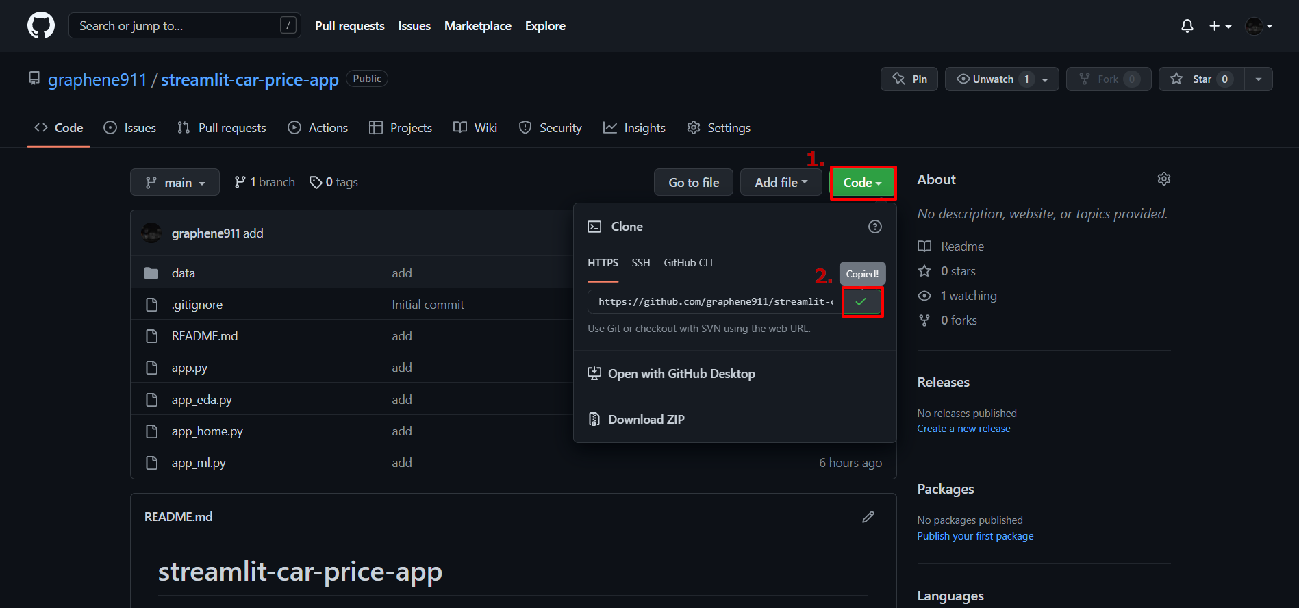Select the GitHub CLI clone tab
The width and height of the screenshot is (1299, 608).
[688, 263]
